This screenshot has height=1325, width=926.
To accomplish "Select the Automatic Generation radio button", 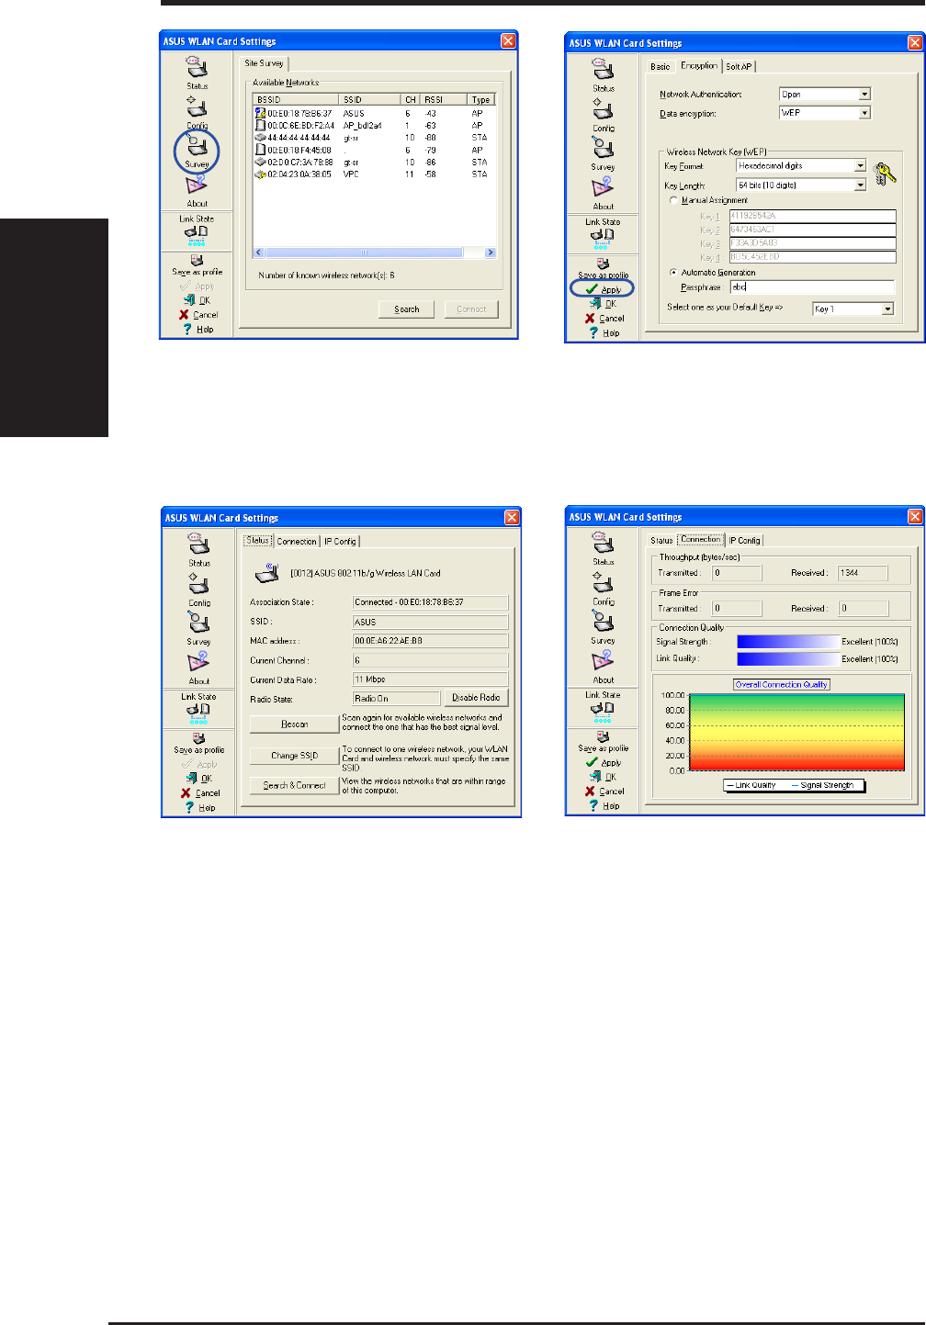I will pyautogui.click(x=673, y=273).
